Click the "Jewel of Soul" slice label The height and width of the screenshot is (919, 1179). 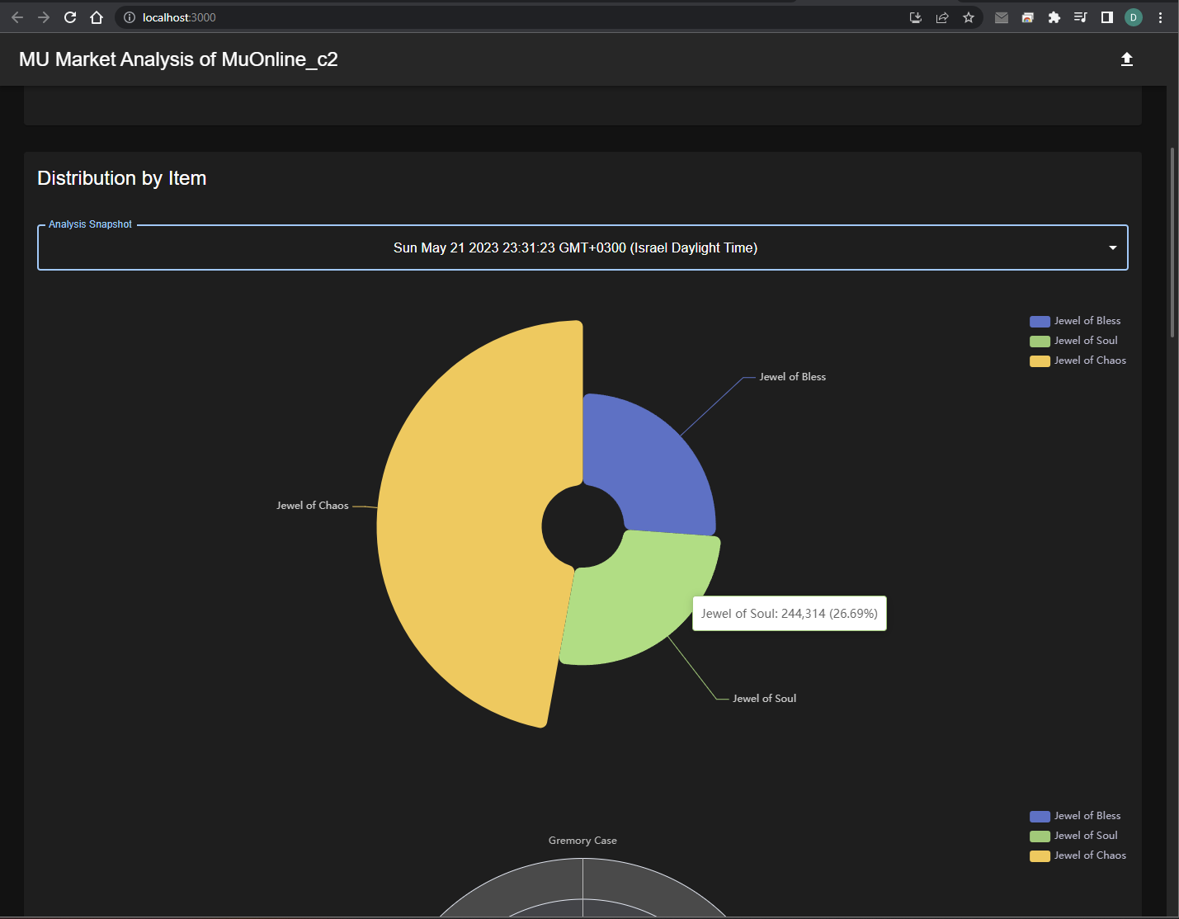pyautogui.click(x=765, y=699)
